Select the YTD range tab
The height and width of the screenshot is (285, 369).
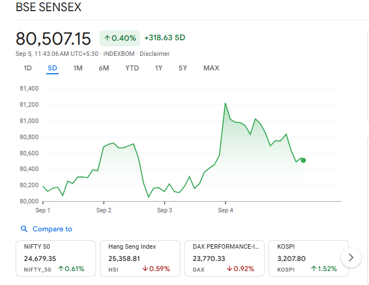tap(132, 68)
